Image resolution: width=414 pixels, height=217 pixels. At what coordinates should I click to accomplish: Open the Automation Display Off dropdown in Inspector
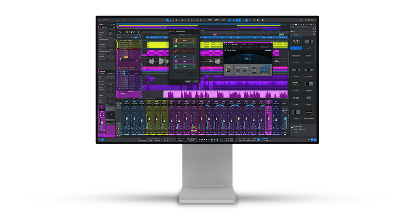111,59
